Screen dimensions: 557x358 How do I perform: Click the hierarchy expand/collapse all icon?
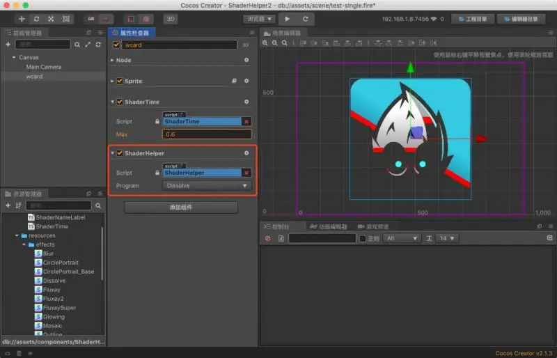88,45
